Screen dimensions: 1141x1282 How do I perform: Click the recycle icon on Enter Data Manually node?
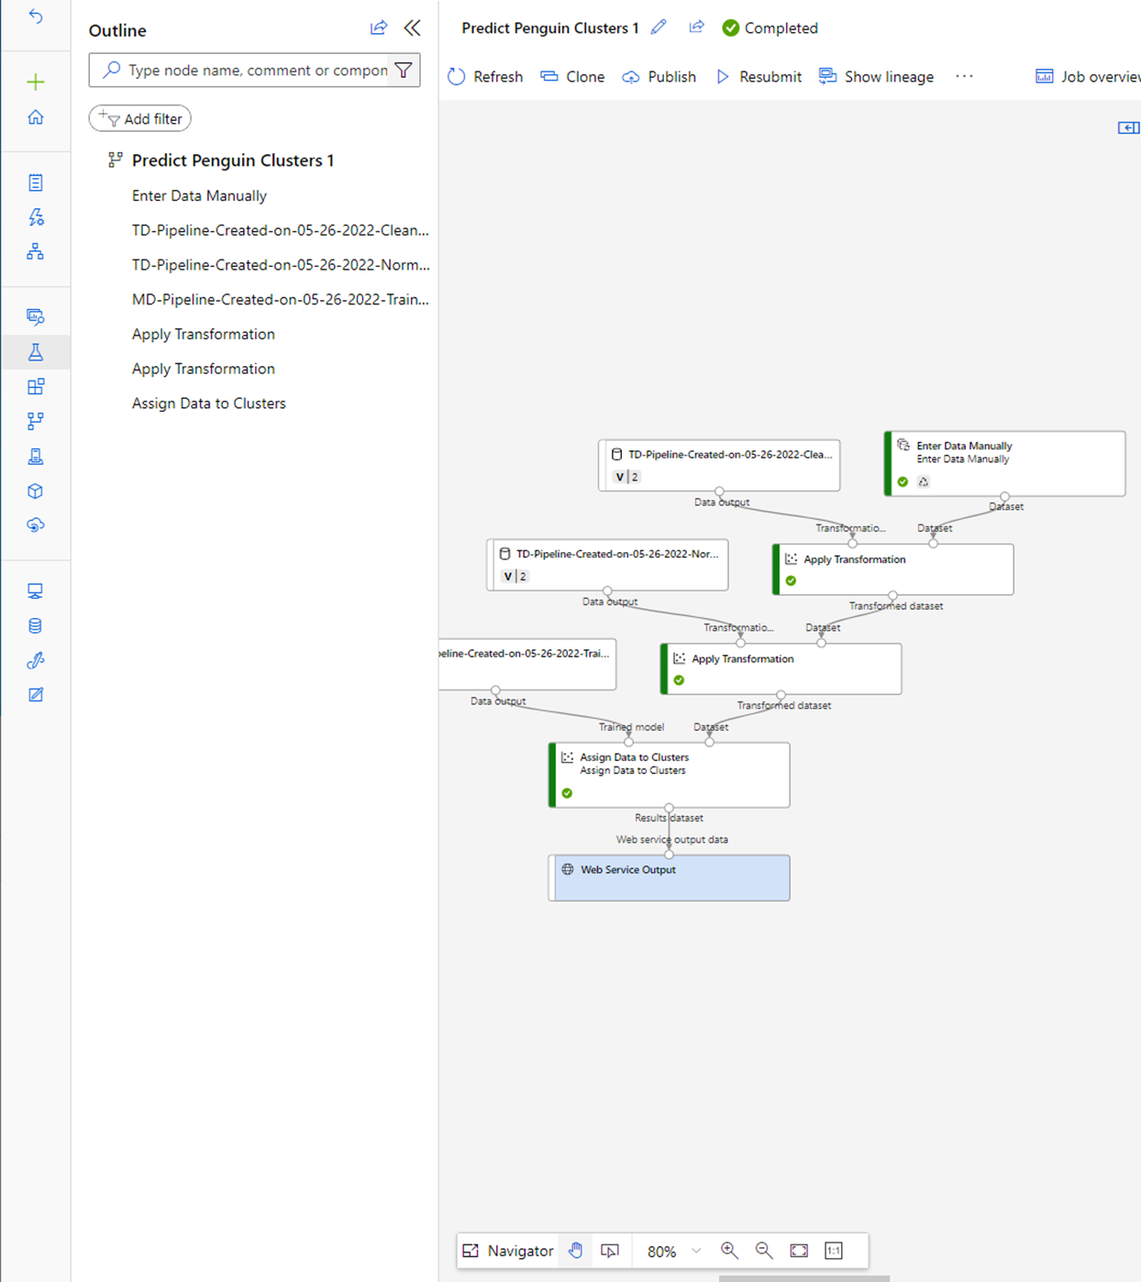(924, 481)
